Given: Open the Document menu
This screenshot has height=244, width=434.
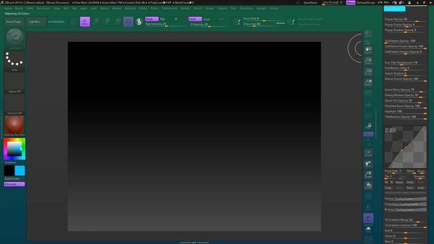Looking at the screenshot, I should [43, 8].
